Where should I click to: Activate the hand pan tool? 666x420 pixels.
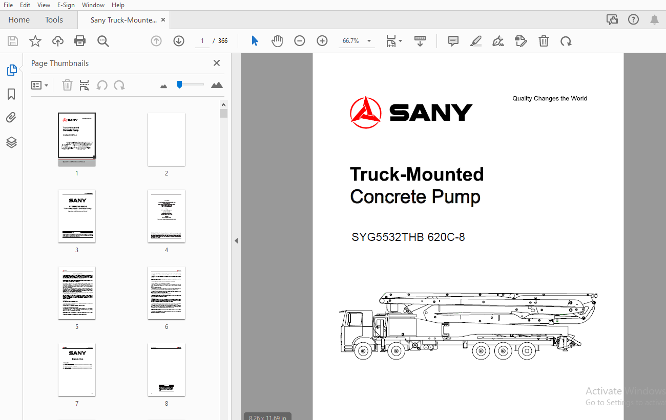click(x=277, y=41)
